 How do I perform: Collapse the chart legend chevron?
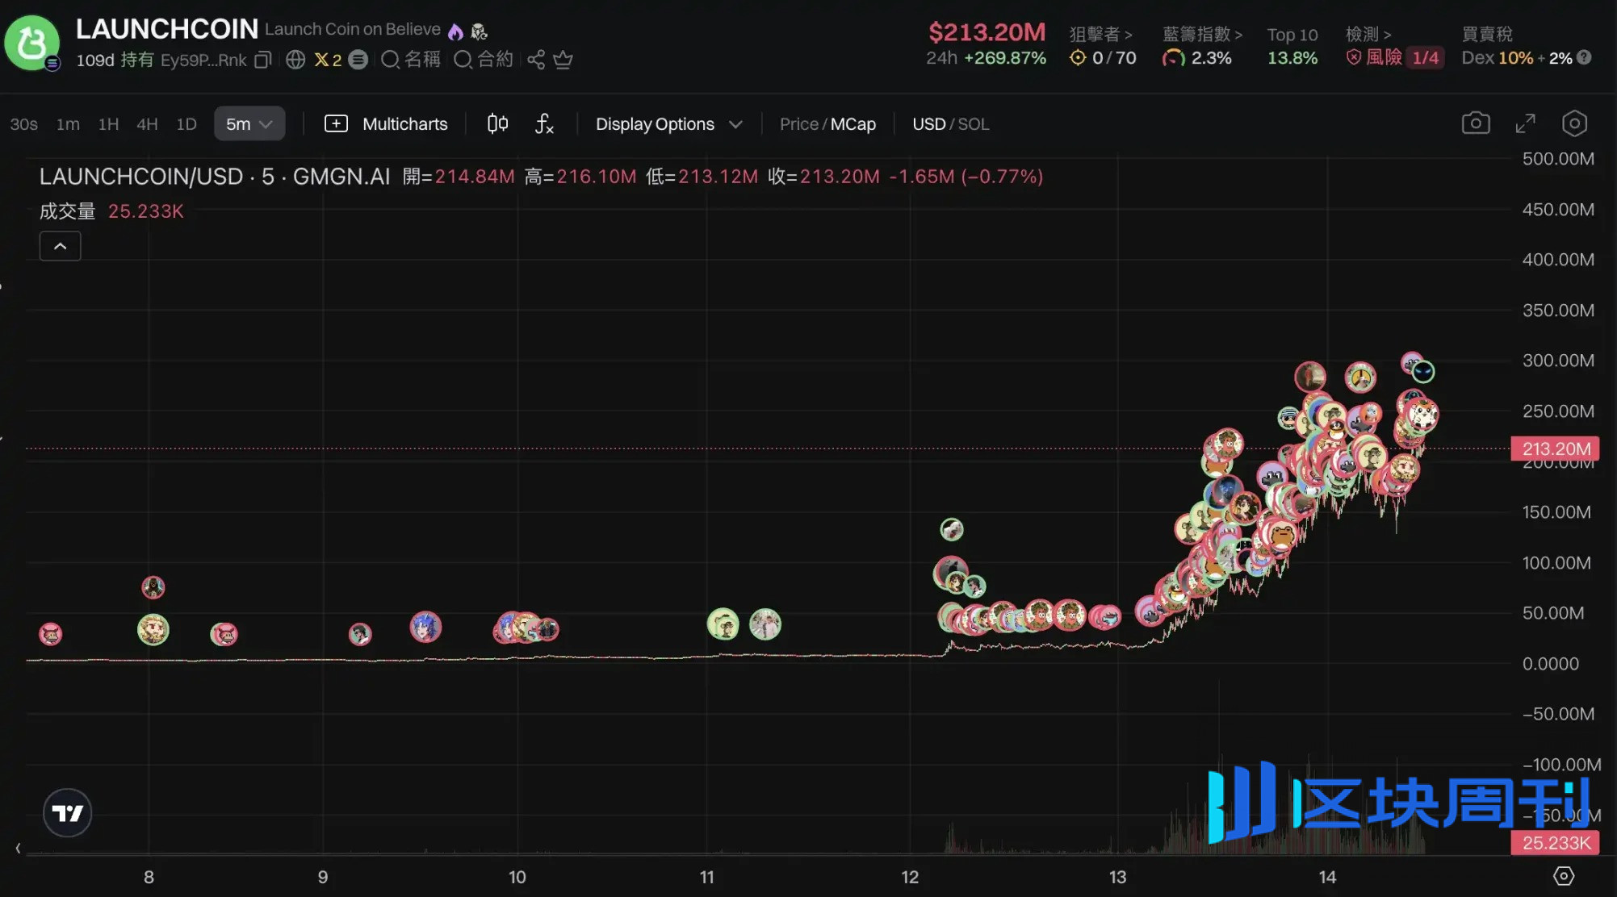[61, 246]
